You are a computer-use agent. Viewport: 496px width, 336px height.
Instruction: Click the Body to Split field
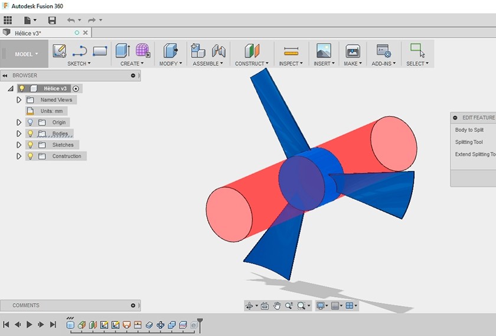(469, 130)
